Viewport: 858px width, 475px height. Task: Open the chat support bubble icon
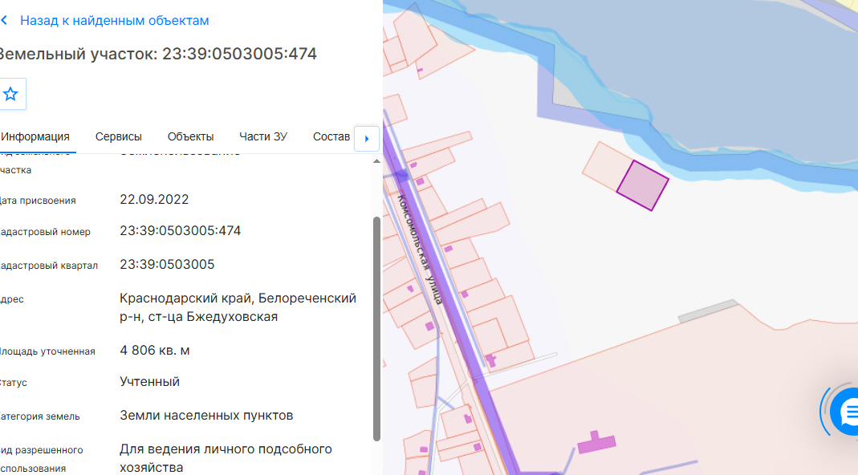(845, 412)
